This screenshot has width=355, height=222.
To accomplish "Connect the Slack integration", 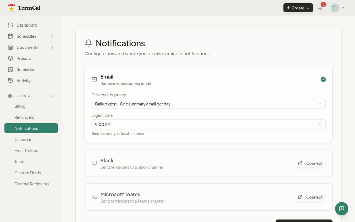I will tap(310, 163).
